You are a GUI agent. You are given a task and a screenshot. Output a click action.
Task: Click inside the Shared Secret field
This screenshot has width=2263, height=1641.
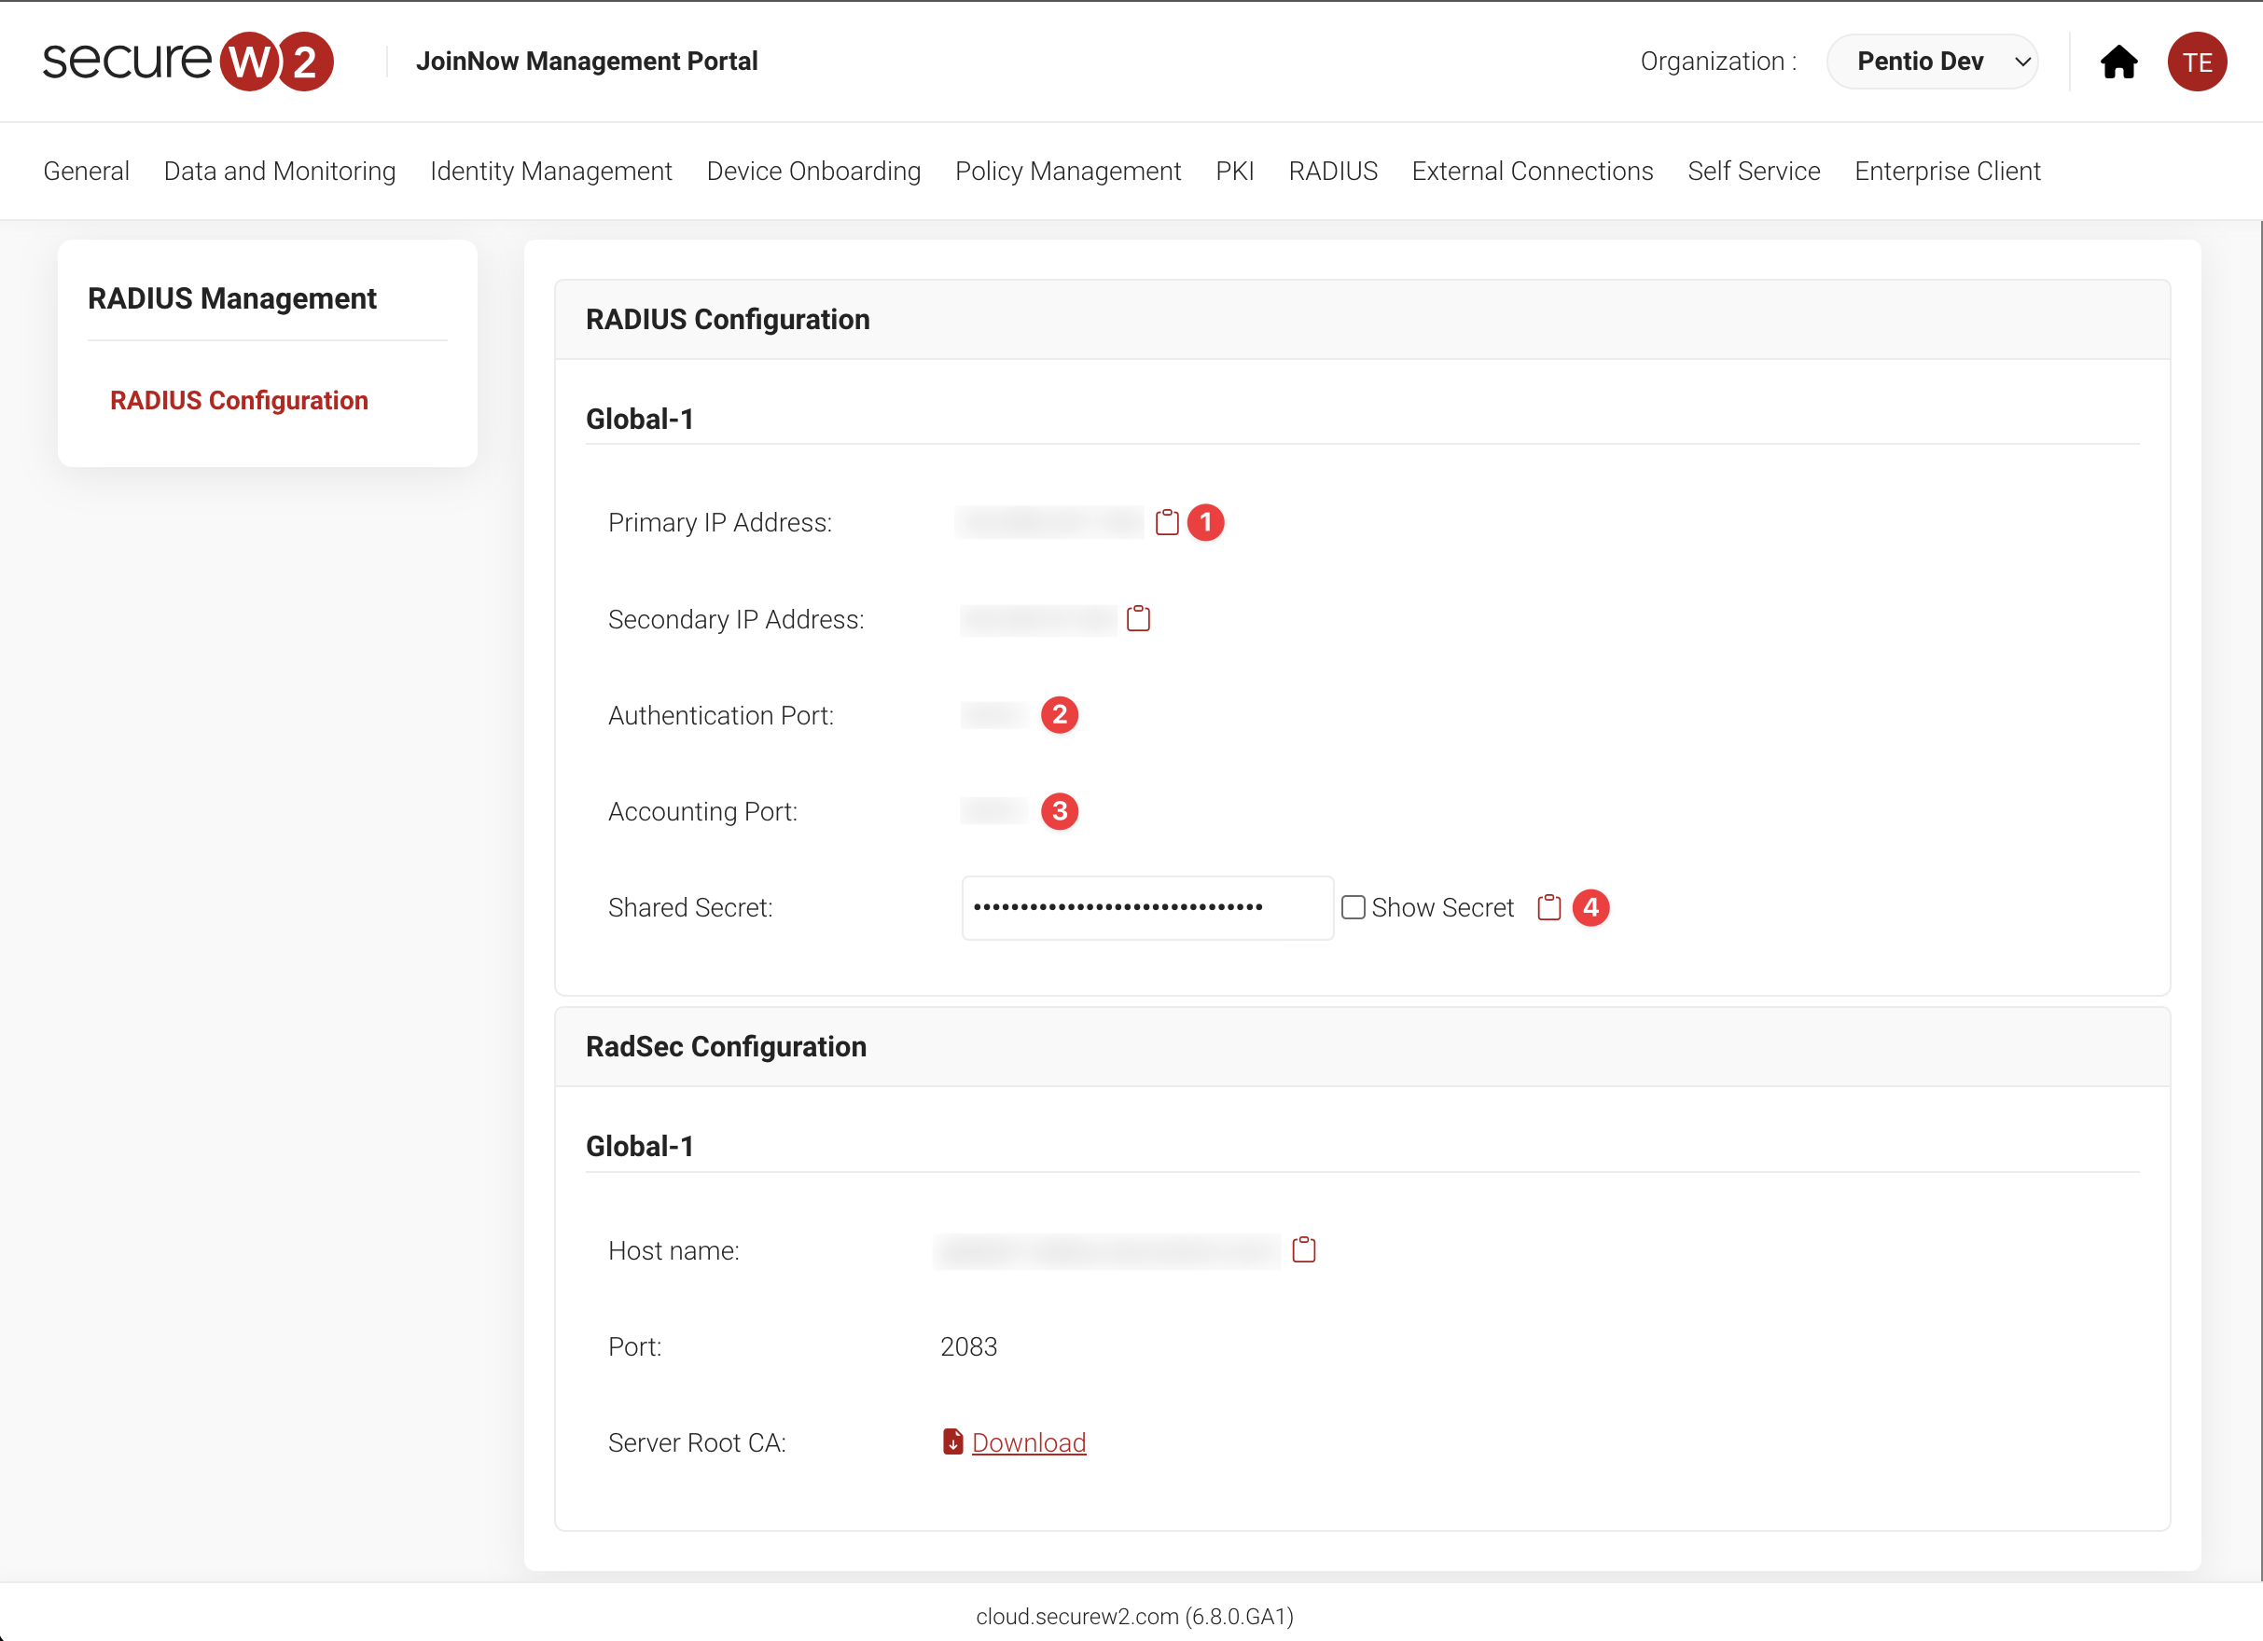1147,907
